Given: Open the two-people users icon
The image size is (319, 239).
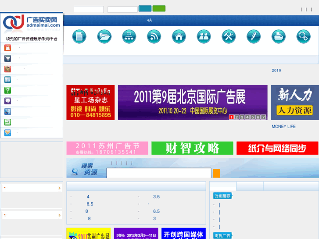Looking at the screenshot, I should coord(204,36).
